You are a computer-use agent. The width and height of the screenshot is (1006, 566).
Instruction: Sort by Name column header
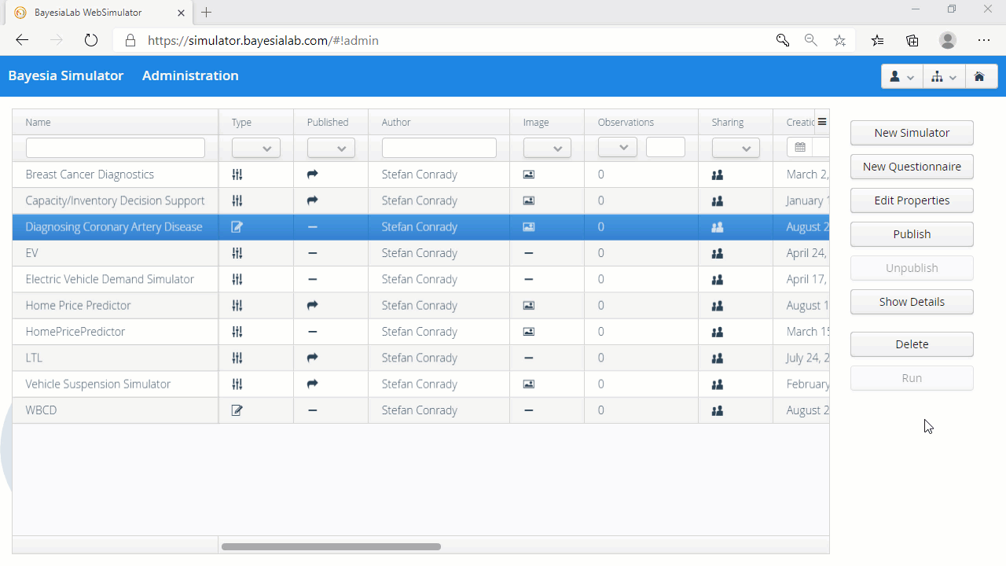(116, 122)
